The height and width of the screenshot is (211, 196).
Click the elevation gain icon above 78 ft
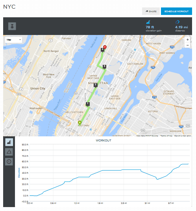[x=148, y=22]
